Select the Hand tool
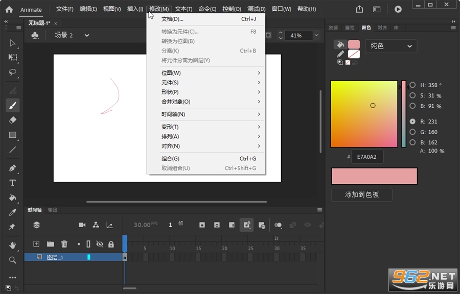 point(12,245)
